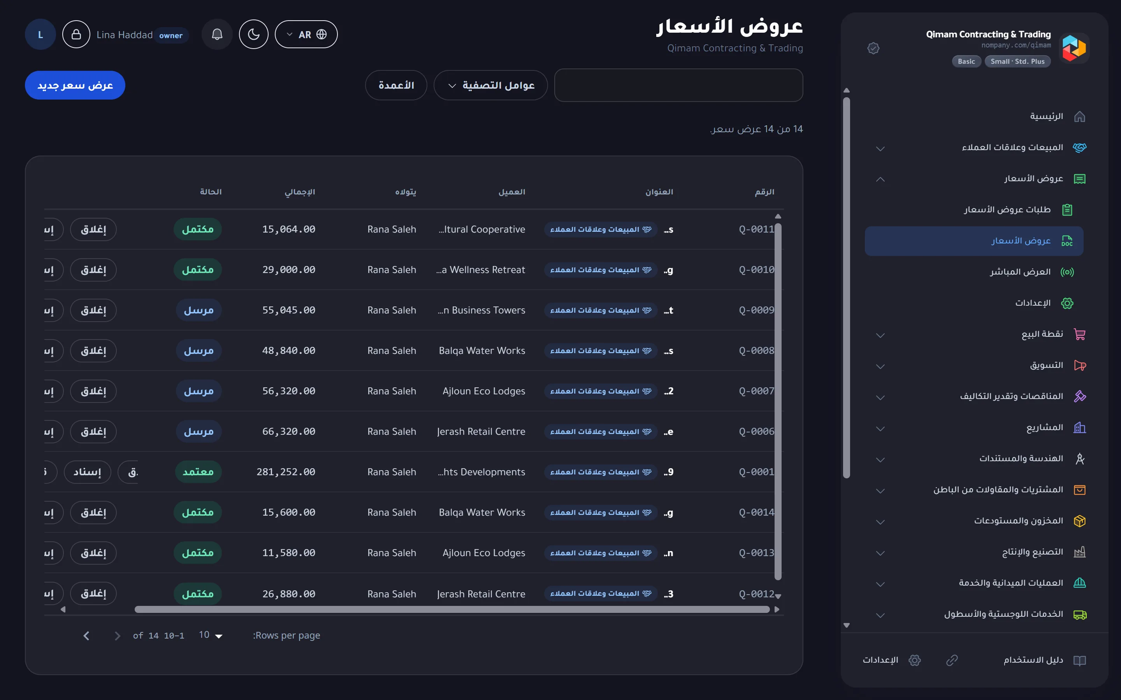Click the مرسل status badge on Q-0007
The width and height of the screenshot is (1121, 700).
[198, 391]
